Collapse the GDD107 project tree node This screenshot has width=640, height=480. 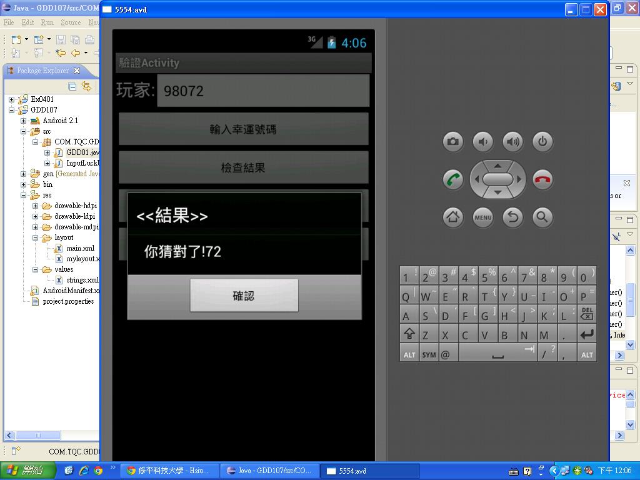tap(11, 110)
